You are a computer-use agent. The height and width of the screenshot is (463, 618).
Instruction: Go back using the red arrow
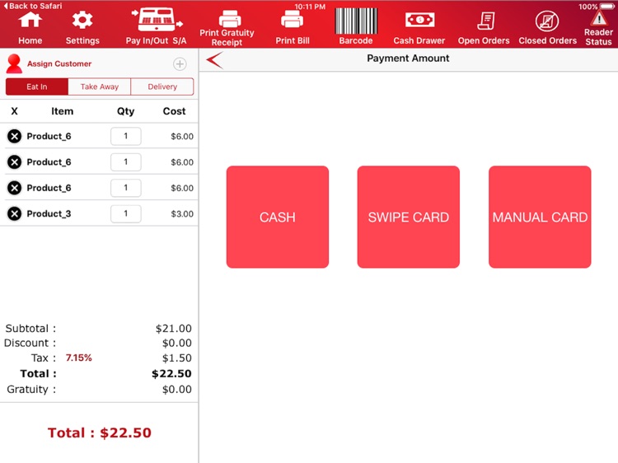[x=214, y=60]
